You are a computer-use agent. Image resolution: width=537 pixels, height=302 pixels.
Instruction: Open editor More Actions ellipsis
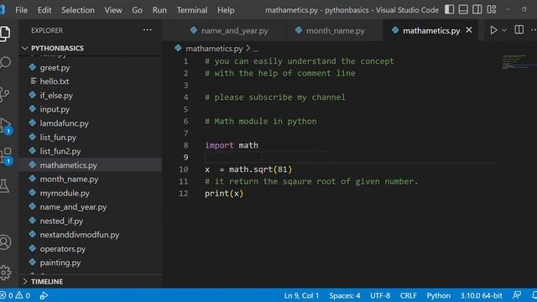coord(534,30)
